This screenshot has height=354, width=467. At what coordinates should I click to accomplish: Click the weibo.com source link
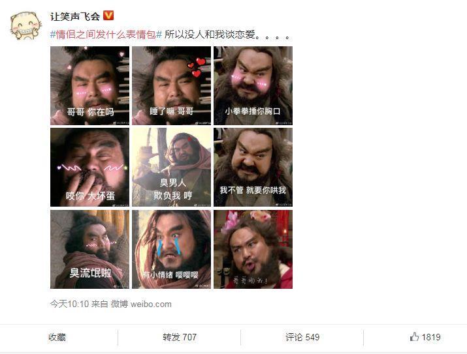(151, 304)
